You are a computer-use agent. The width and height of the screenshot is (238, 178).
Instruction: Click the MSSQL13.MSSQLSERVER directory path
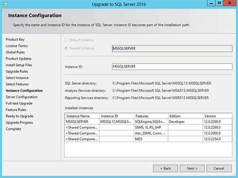click(x=162, y=83)
